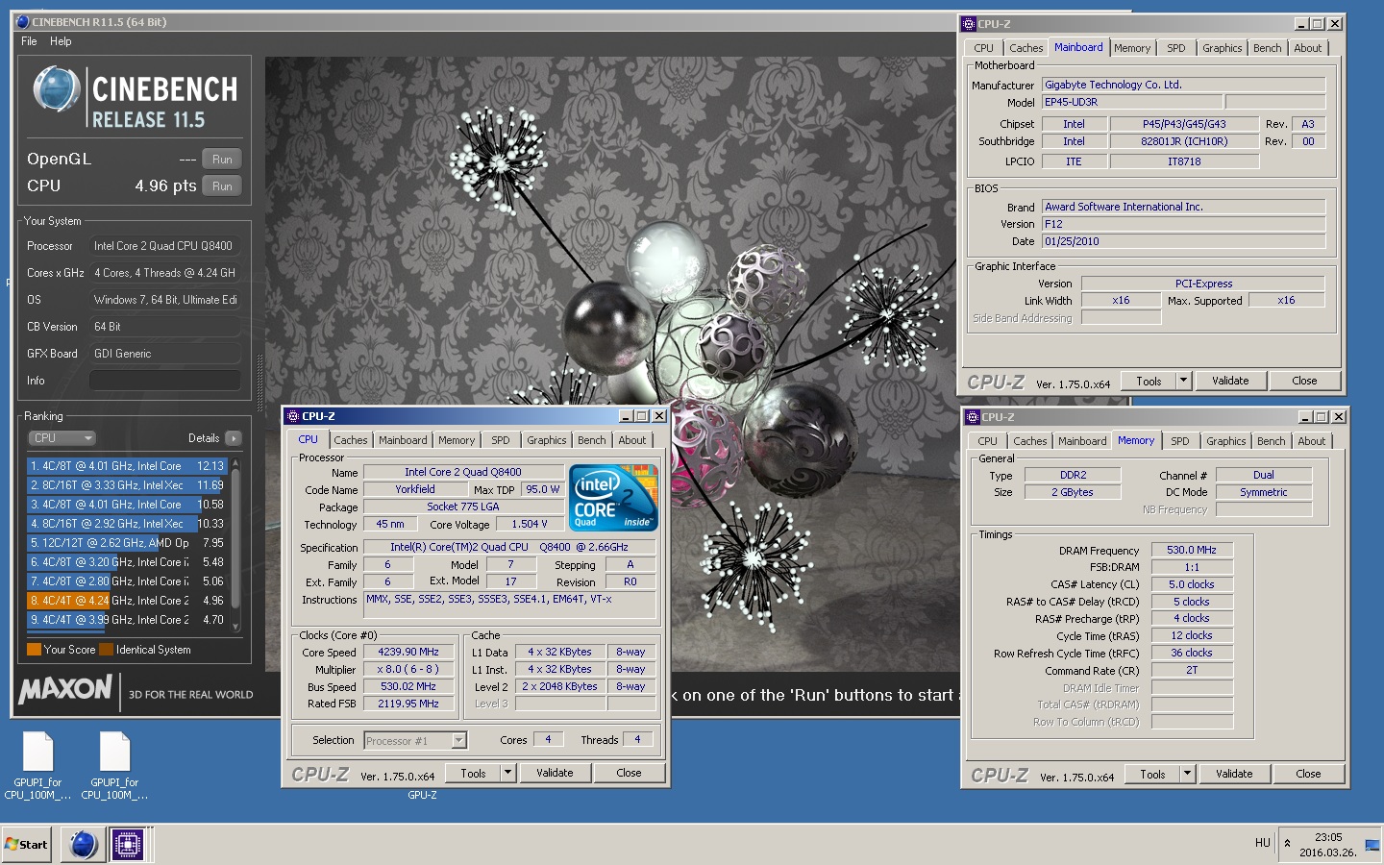Open Memory tab in the CPU tab window

(x=457, y=440)
